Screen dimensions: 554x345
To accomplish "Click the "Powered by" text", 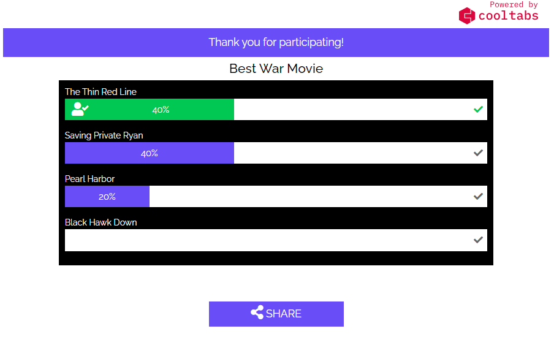I will (x=514, y=4).
